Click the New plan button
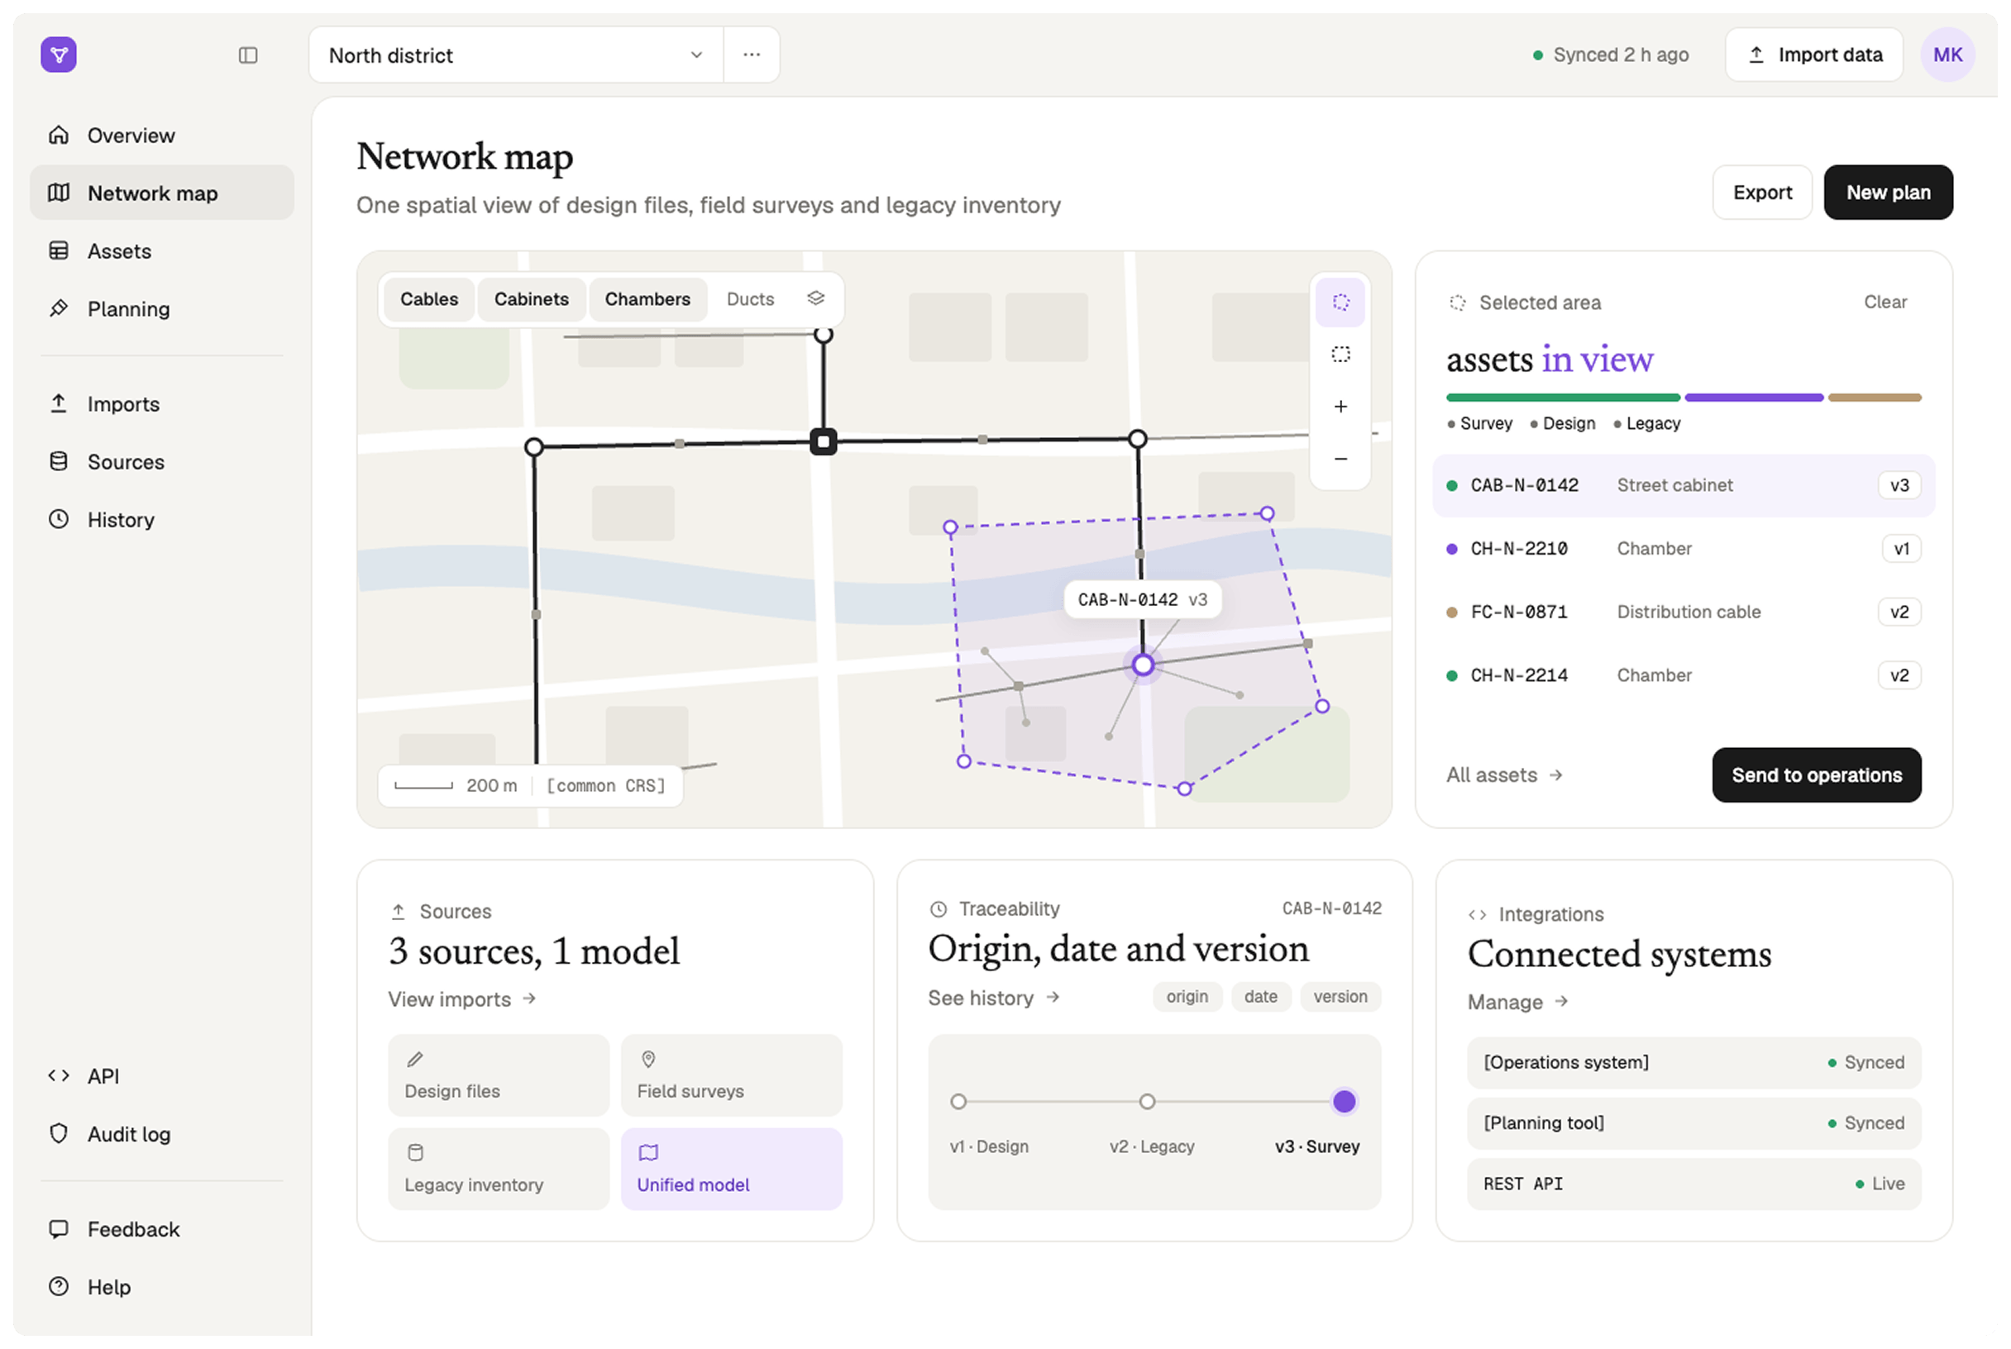The width and height of the screenshot is (2011, 1349). [x=1888, y=193]
